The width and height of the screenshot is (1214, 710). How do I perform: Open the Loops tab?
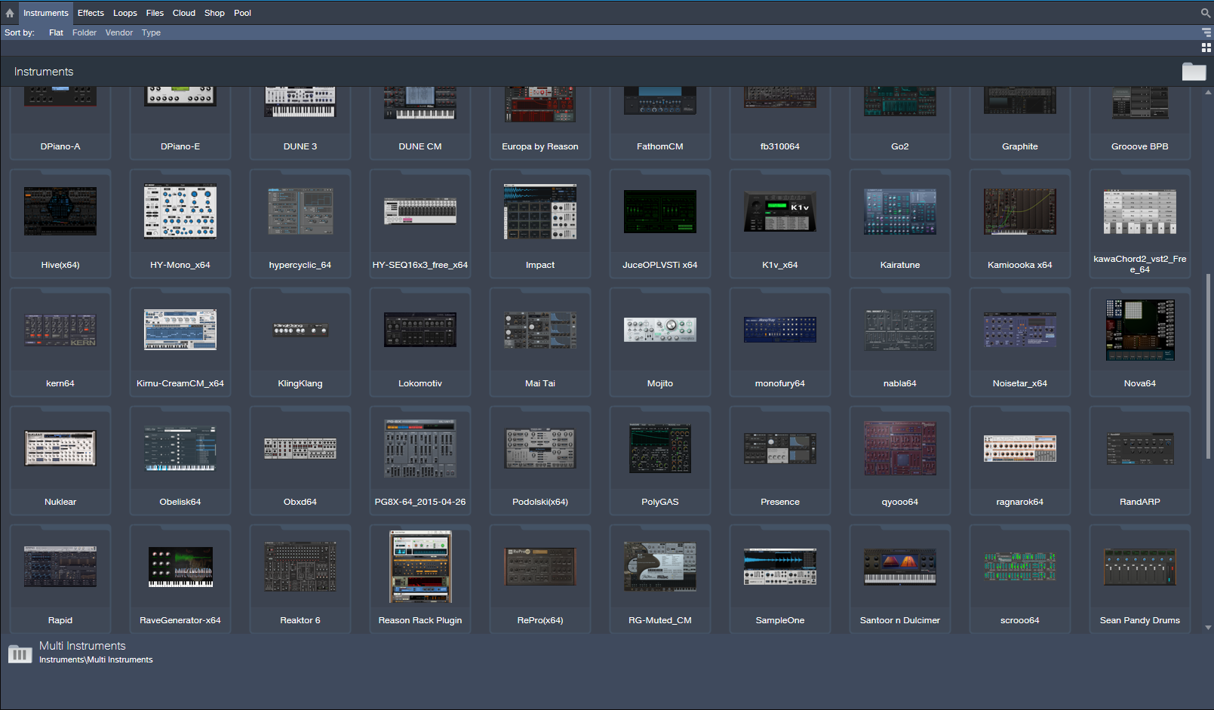coord(125,13)
